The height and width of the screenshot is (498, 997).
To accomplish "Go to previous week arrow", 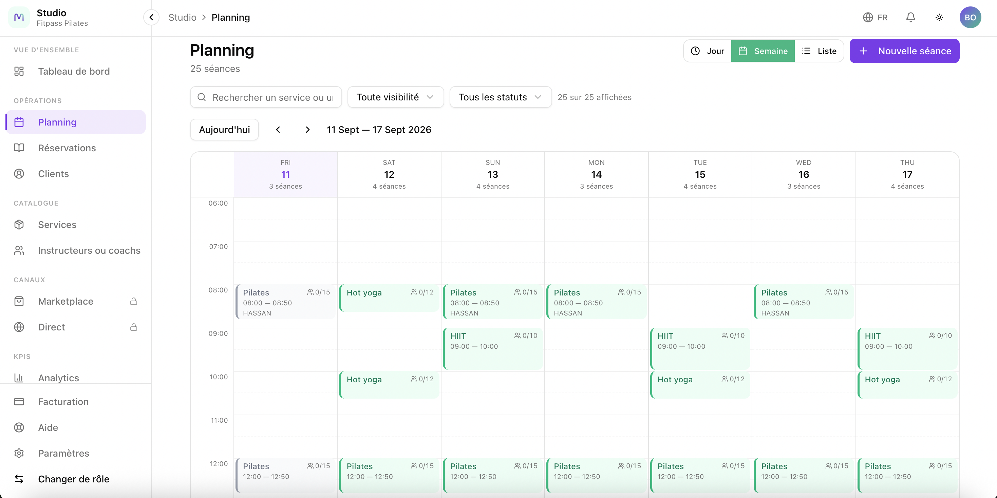I will pos(278,130).
